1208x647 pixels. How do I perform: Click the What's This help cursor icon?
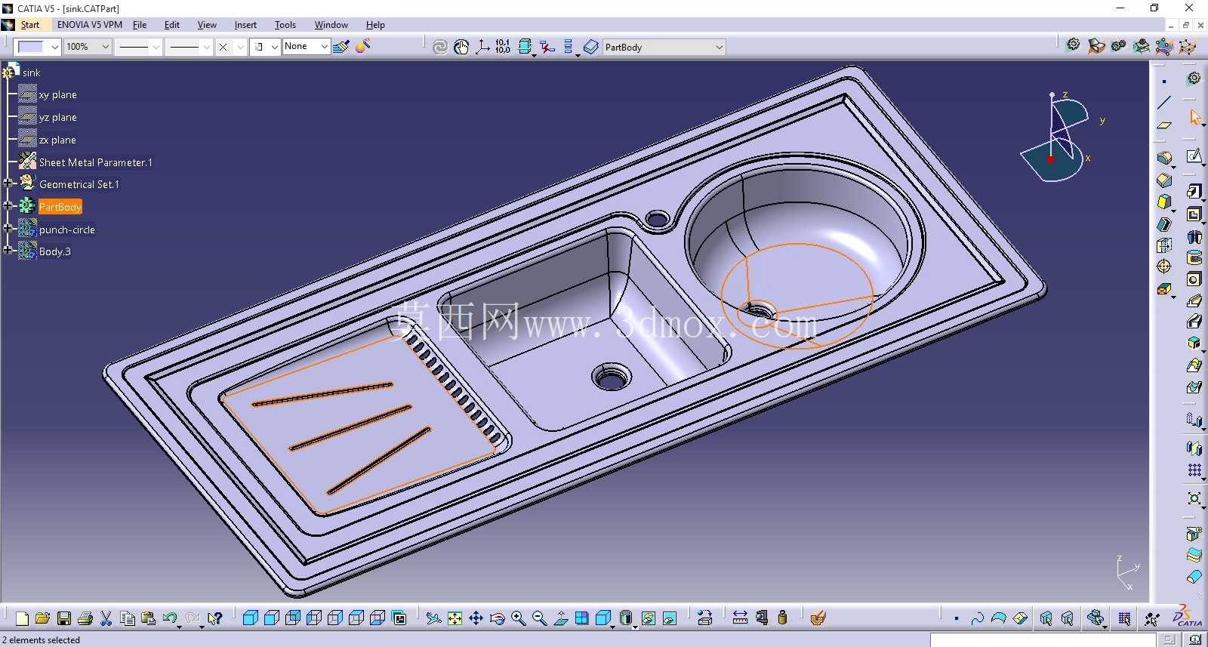point(215,619)
